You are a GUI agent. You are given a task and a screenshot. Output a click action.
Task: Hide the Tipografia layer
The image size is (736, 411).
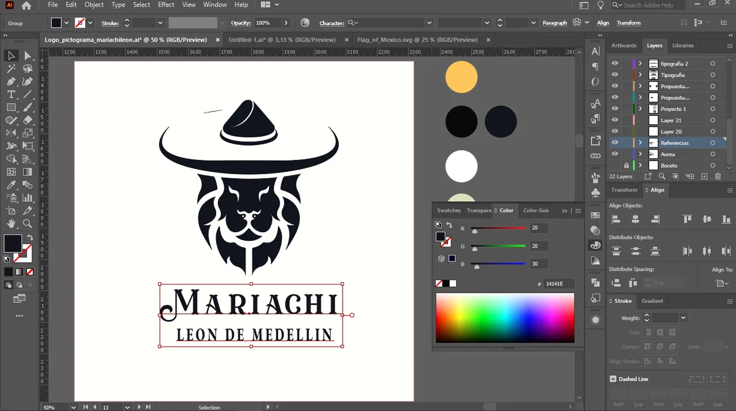(x=615, y=75)
